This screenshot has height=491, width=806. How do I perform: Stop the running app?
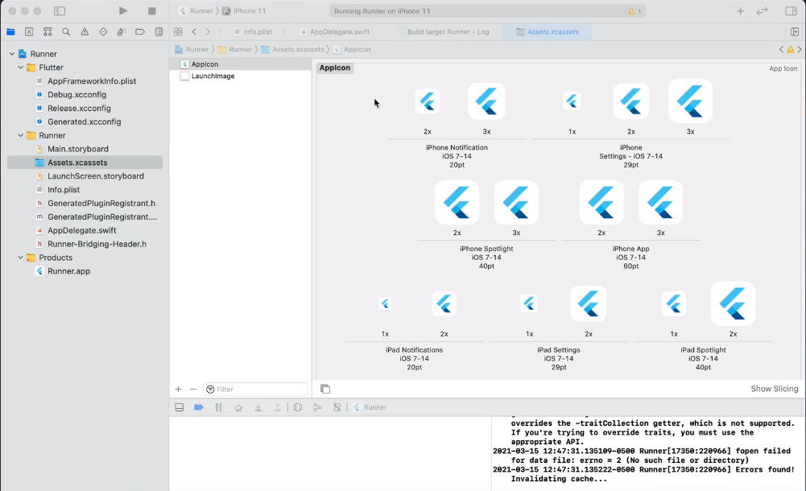151,11
